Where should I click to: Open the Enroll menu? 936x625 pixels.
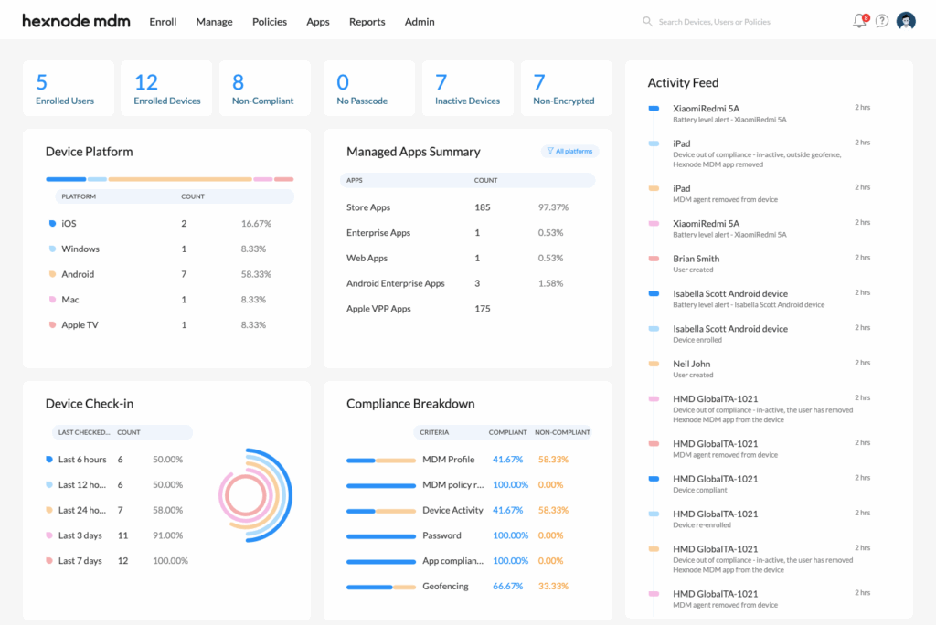(x=163, y=22)
